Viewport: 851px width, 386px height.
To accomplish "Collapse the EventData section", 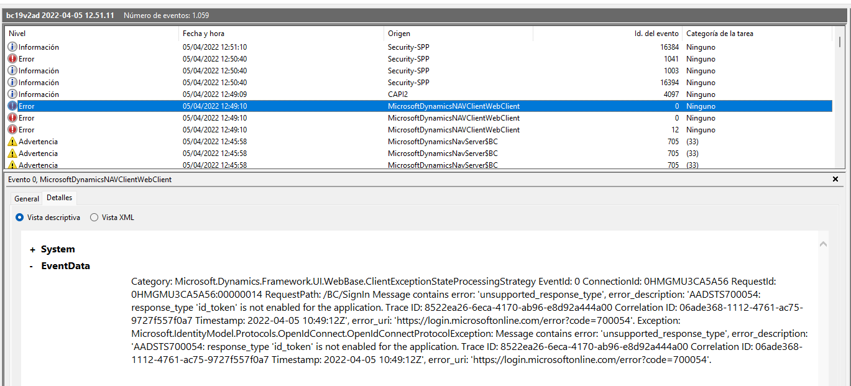I will pyautogui.click(x=30, y=266).
